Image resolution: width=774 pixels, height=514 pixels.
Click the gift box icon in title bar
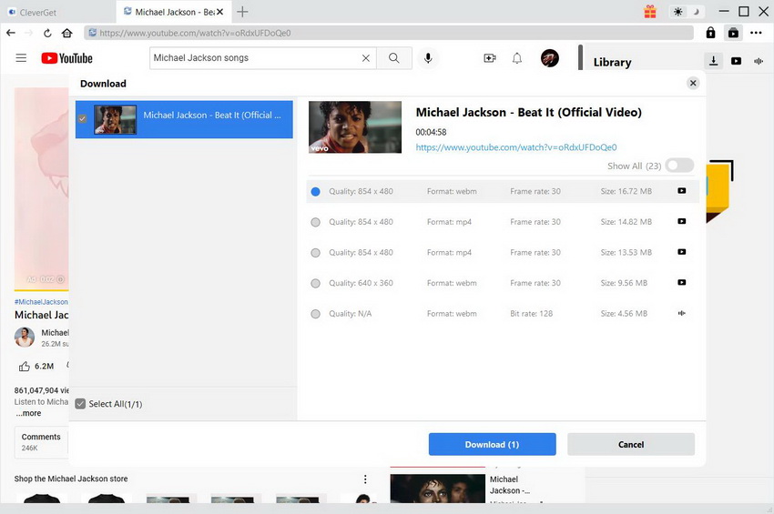click(650, 12)
